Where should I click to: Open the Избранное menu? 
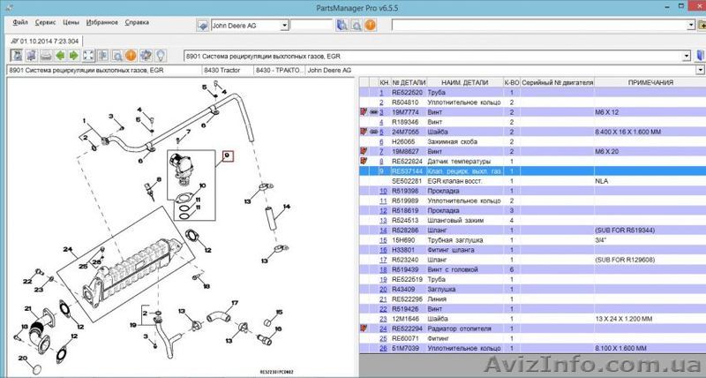103,20
